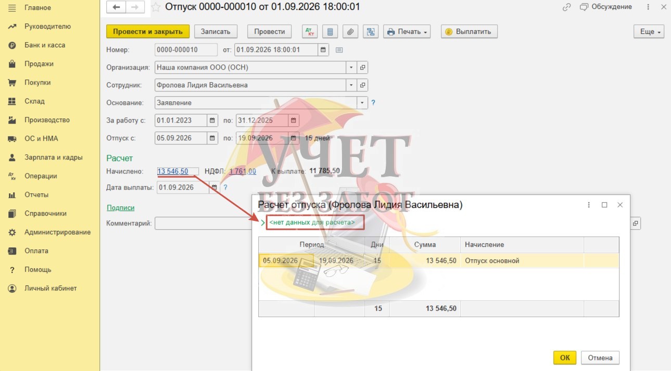Open calendar for Дата выплаты field
The width and height of the screenshot is (671, 371).
point(214,188)
